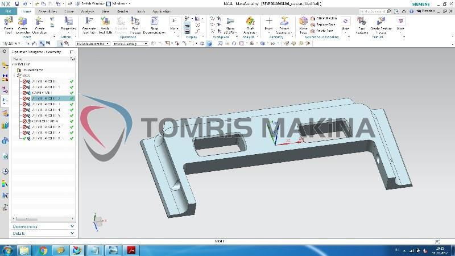Switch to the Assemblies tab
The width and height of the screenshot is (455, 256).
pyautogui.click(x=48, y=11)
